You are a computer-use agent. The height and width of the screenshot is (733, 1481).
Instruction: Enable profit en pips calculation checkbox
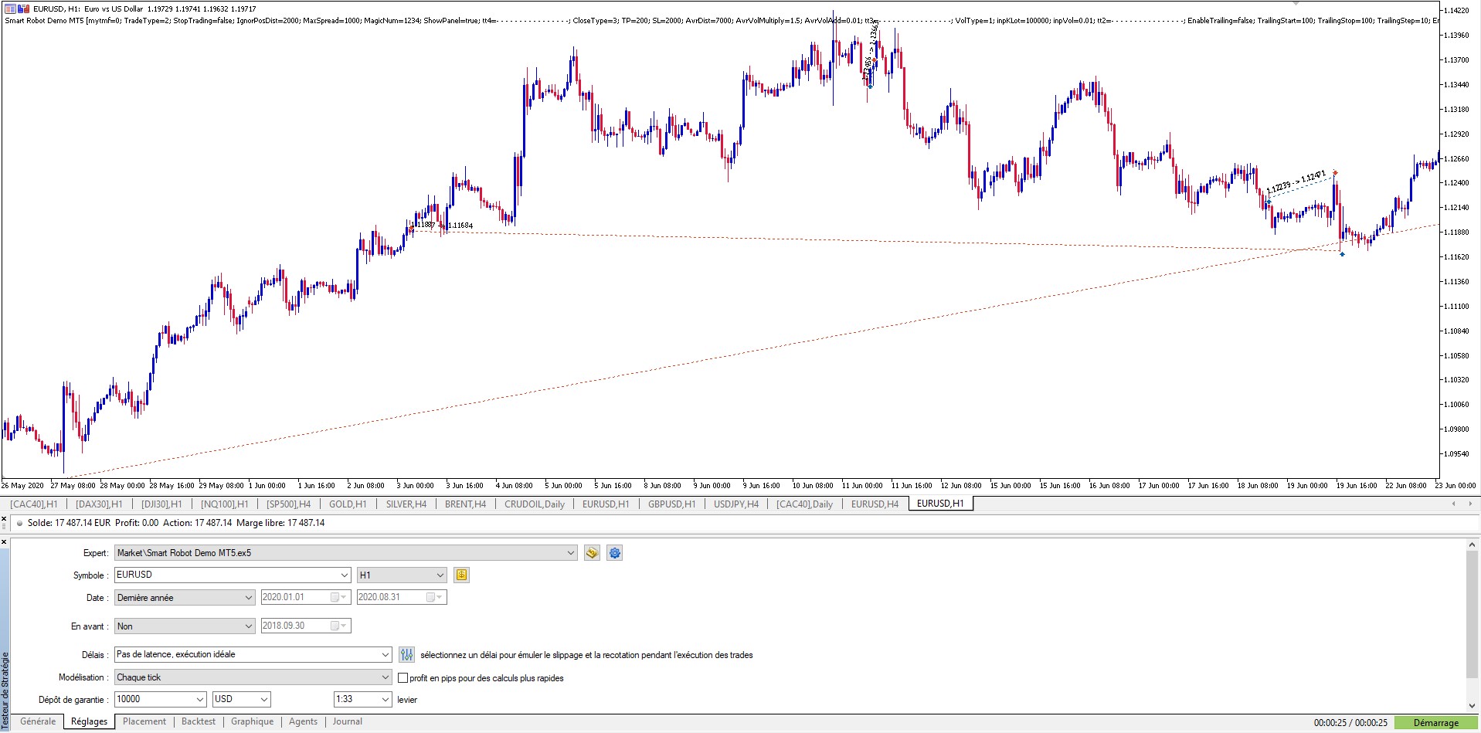(x=403, y=677)
